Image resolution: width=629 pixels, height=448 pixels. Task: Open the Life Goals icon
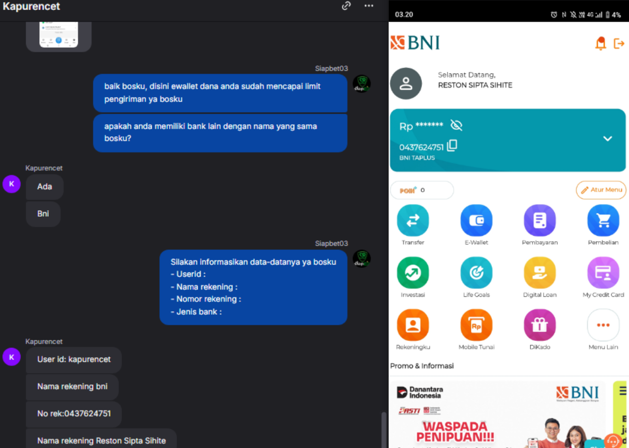click(476, 273)
